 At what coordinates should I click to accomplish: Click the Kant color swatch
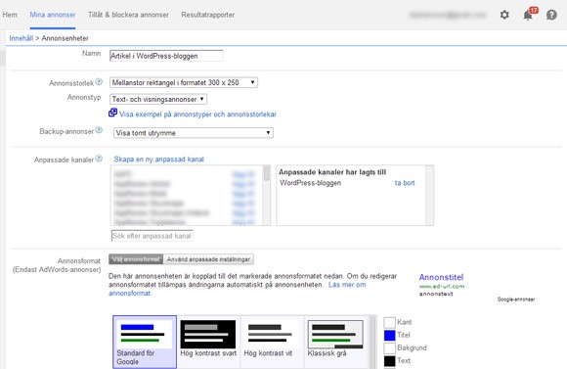389,322
